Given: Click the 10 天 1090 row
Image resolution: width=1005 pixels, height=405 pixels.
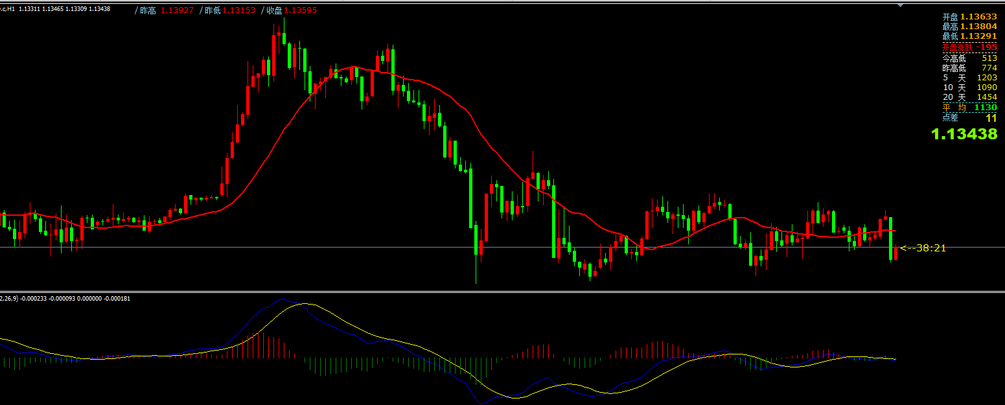Looking at the screenshot, I should [969, 87].
